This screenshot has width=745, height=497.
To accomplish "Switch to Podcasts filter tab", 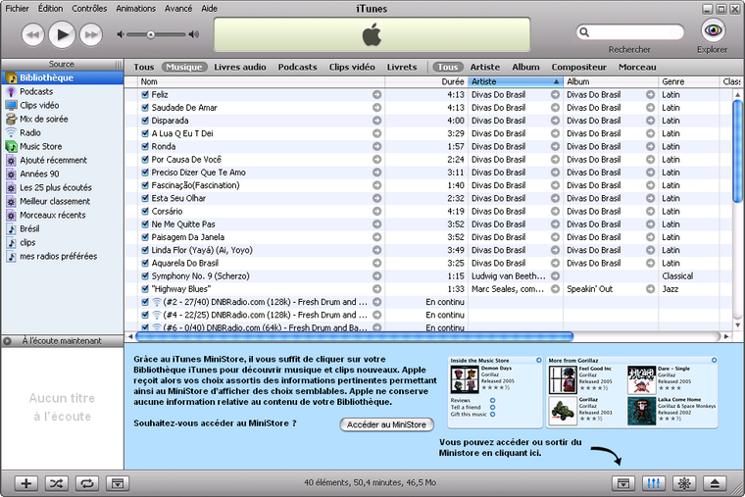I will coord(297,68).
